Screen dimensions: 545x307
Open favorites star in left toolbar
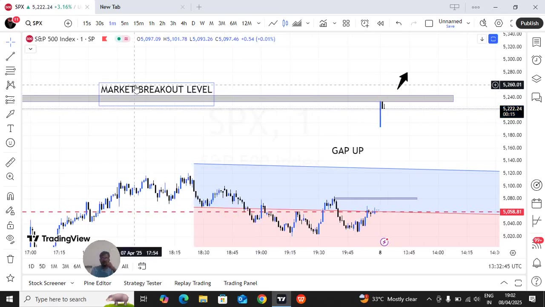(x=11, y=278)
